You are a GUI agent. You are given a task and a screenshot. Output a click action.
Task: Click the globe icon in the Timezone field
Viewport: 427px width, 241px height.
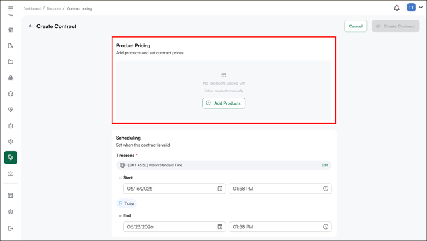pyautogui.click(x=122, y=165)
